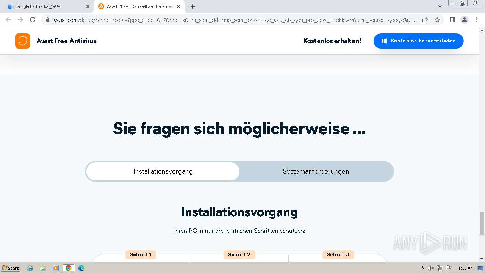Click the scrollbar down arrow
485x273 pixels.
pos(482,259)
